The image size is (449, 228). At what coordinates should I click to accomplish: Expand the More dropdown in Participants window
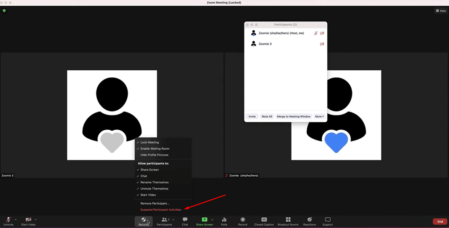pos(320,116)
